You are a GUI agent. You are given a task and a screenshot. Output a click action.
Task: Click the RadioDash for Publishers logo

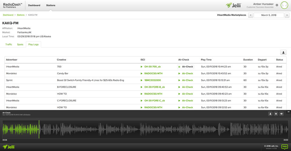coord(12,5)
